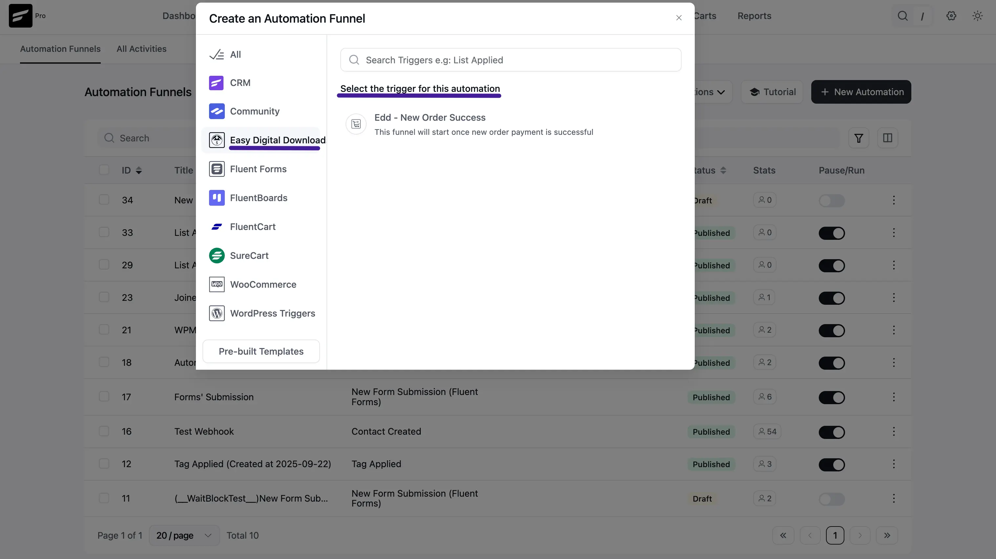
Task: Go to page 1 in pagination
Action: (x=835, y=535)
